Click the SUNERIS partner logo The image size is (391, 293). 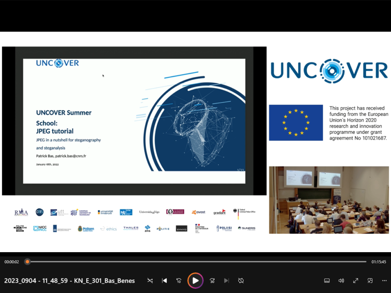[247, 228]
